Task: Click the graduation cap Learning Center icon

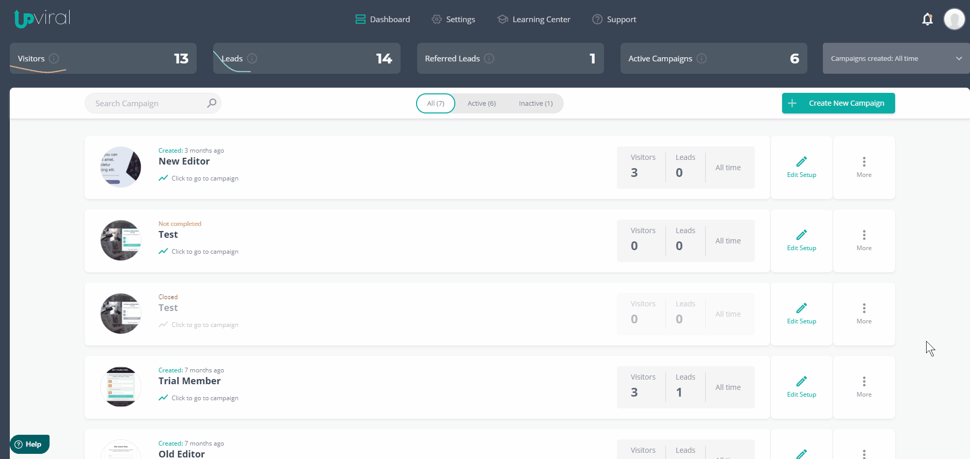Action: [x=503, y=19]
